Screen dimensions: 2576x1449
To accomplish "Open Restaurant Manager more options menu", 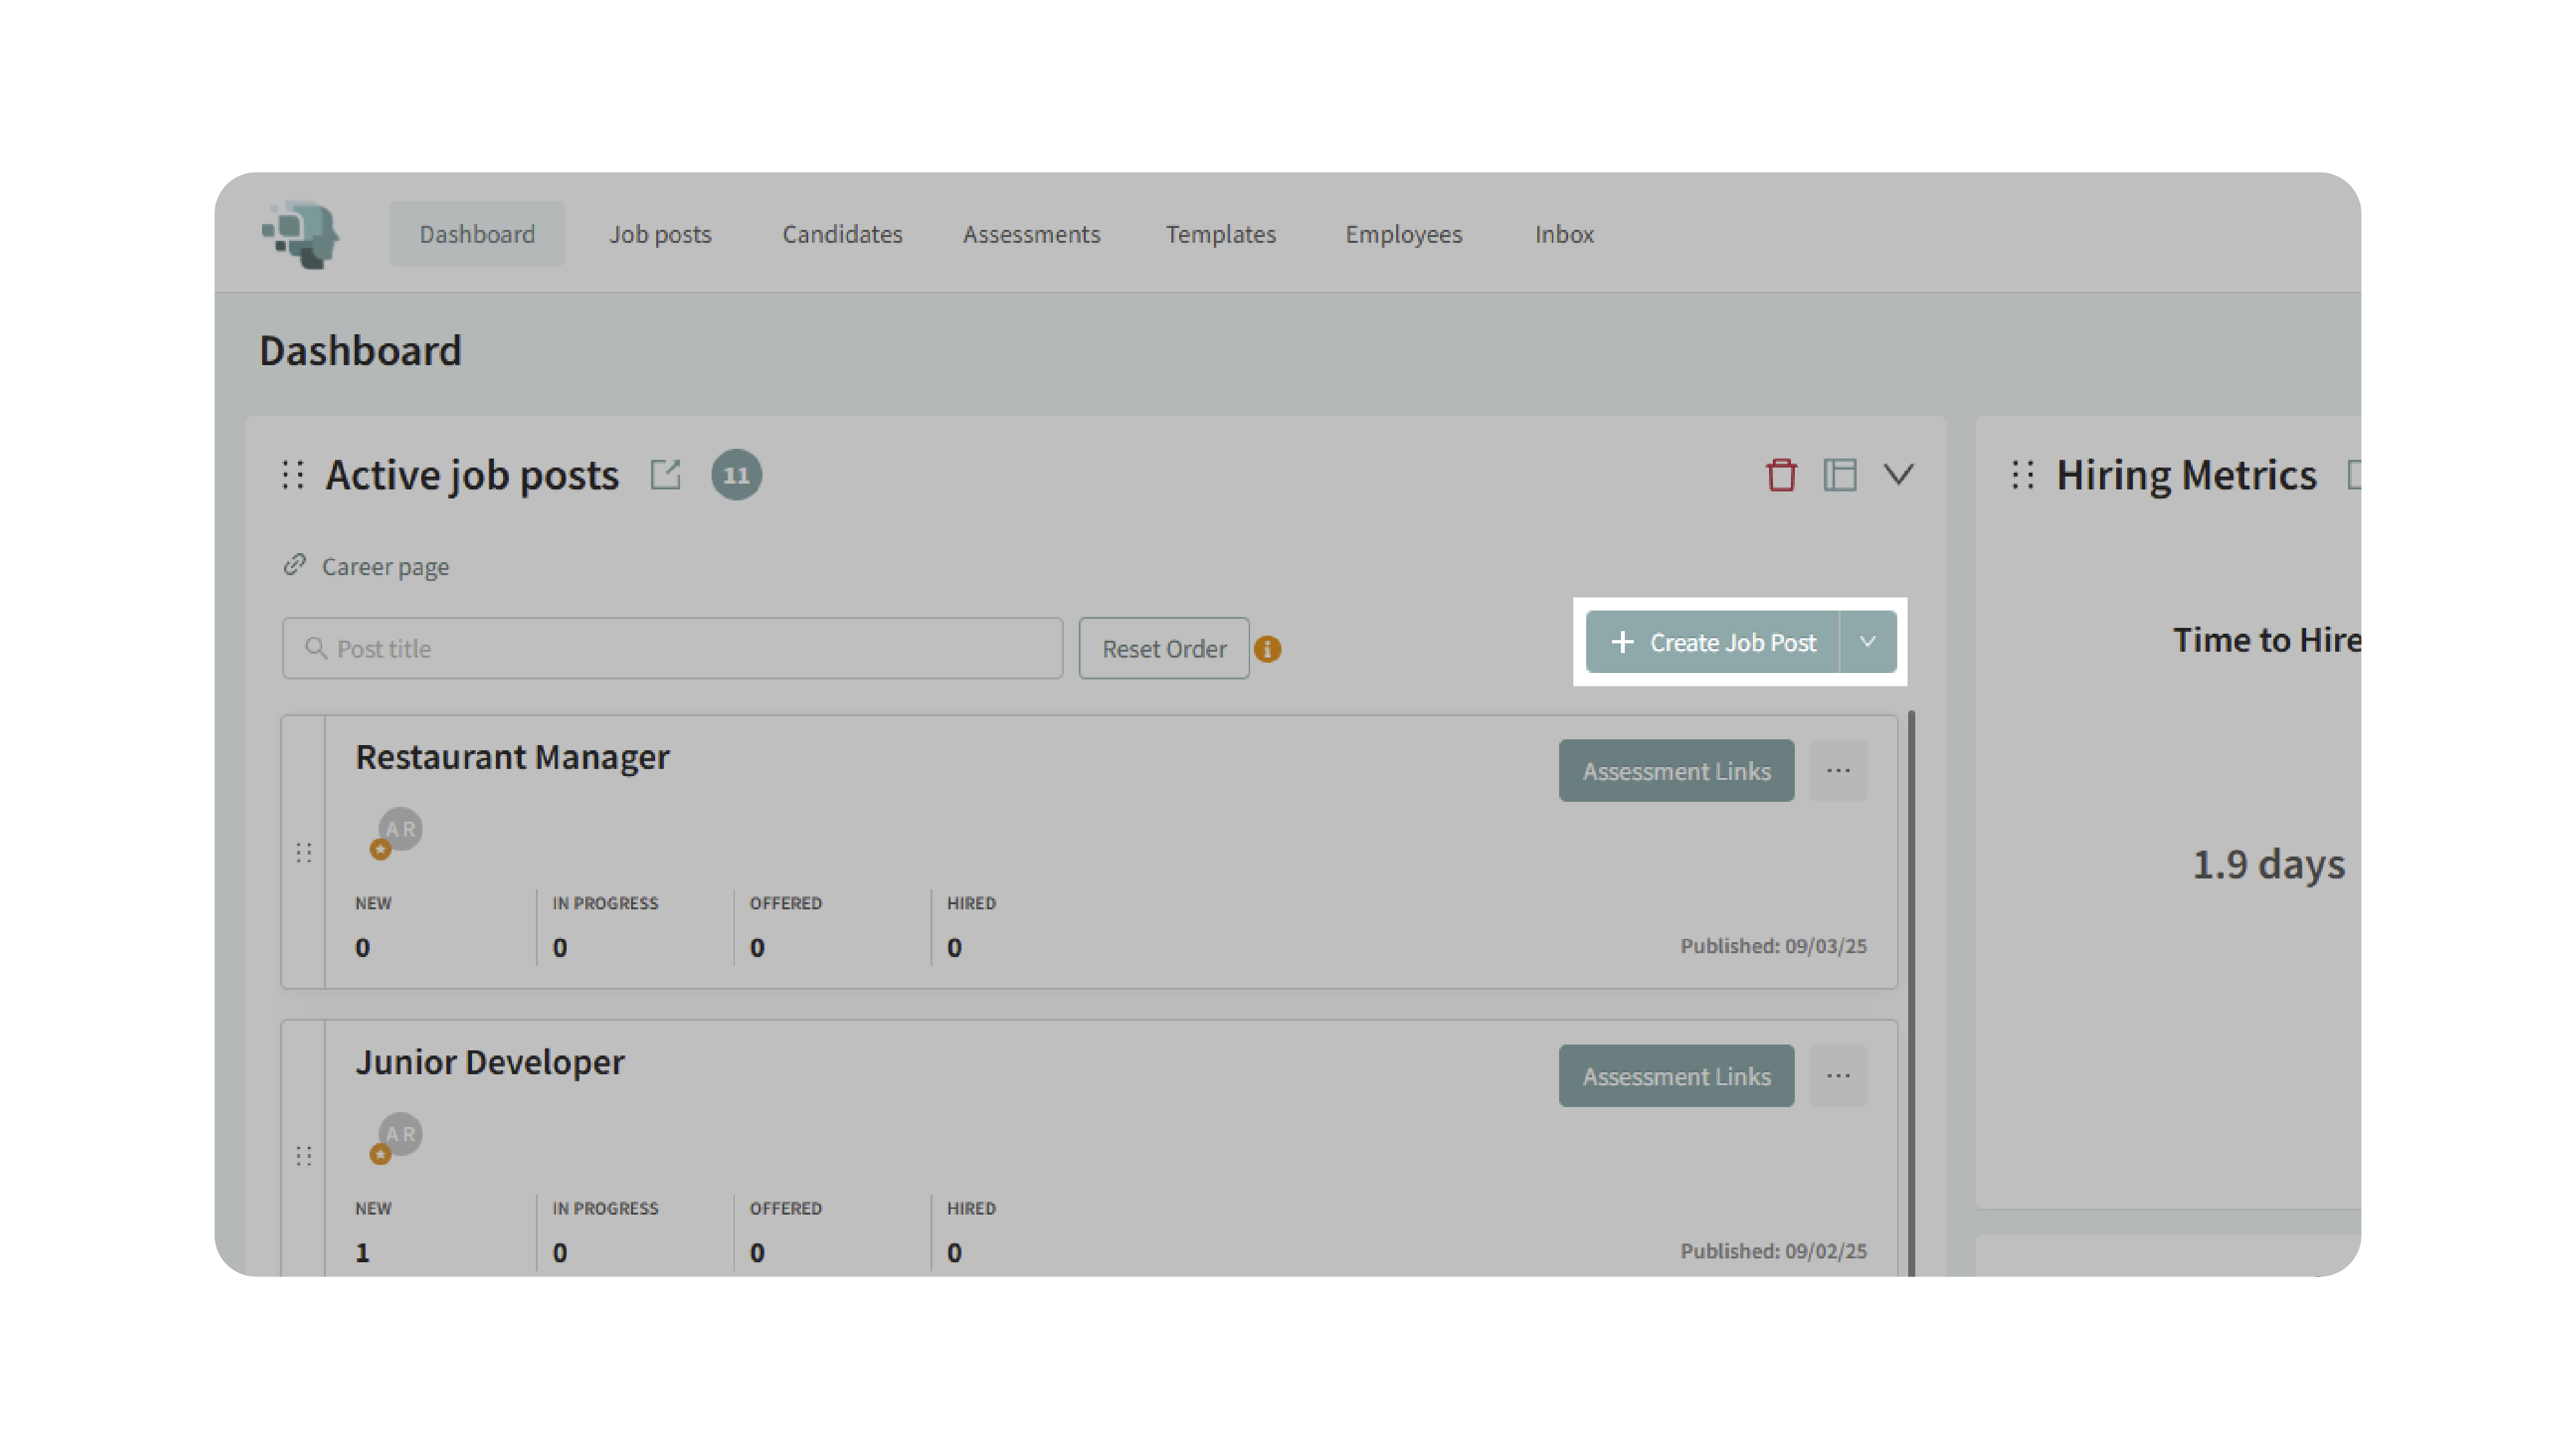I will 1838,770.
